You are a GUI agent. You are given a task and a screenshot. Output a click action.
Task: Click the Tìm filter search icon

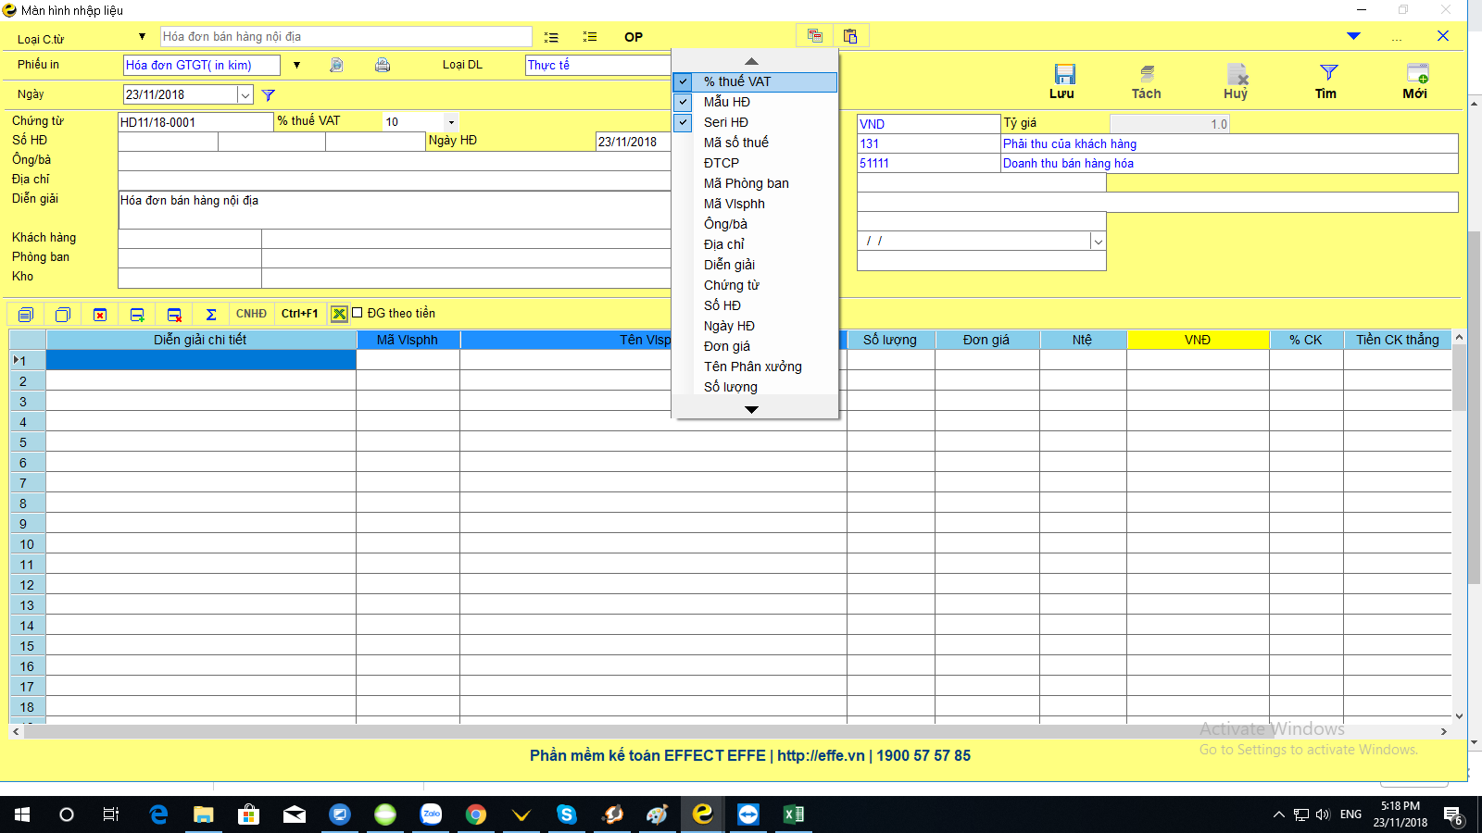pyautogui.click(x=1328, y=72)
